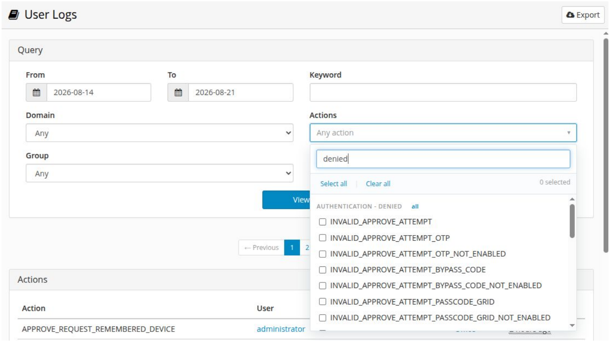Edit the To date field 2026-08-21

pyautogui.click(x=241, y=92)
